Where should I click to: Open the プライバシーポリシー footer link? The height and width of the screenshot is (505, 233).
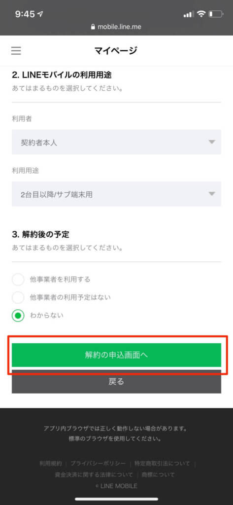[98, 464]
